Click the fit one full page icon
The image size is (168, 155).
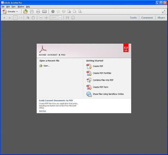pyautogui.click(x=73, y=18)
